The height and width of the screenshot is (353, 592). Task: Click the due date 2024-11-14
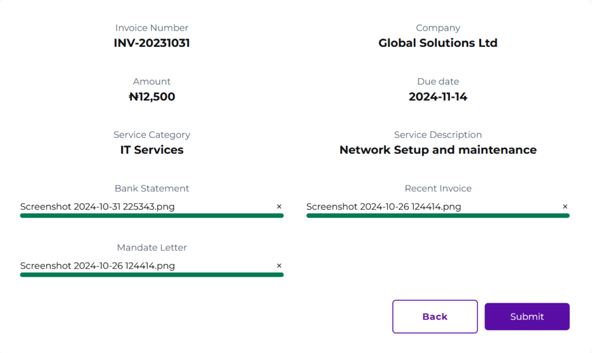point(438,97)
